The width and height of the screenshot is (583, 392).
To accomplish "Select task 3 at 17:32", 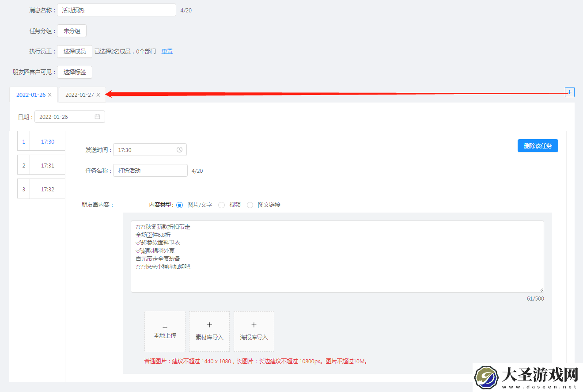I will (x=41, y=190).
